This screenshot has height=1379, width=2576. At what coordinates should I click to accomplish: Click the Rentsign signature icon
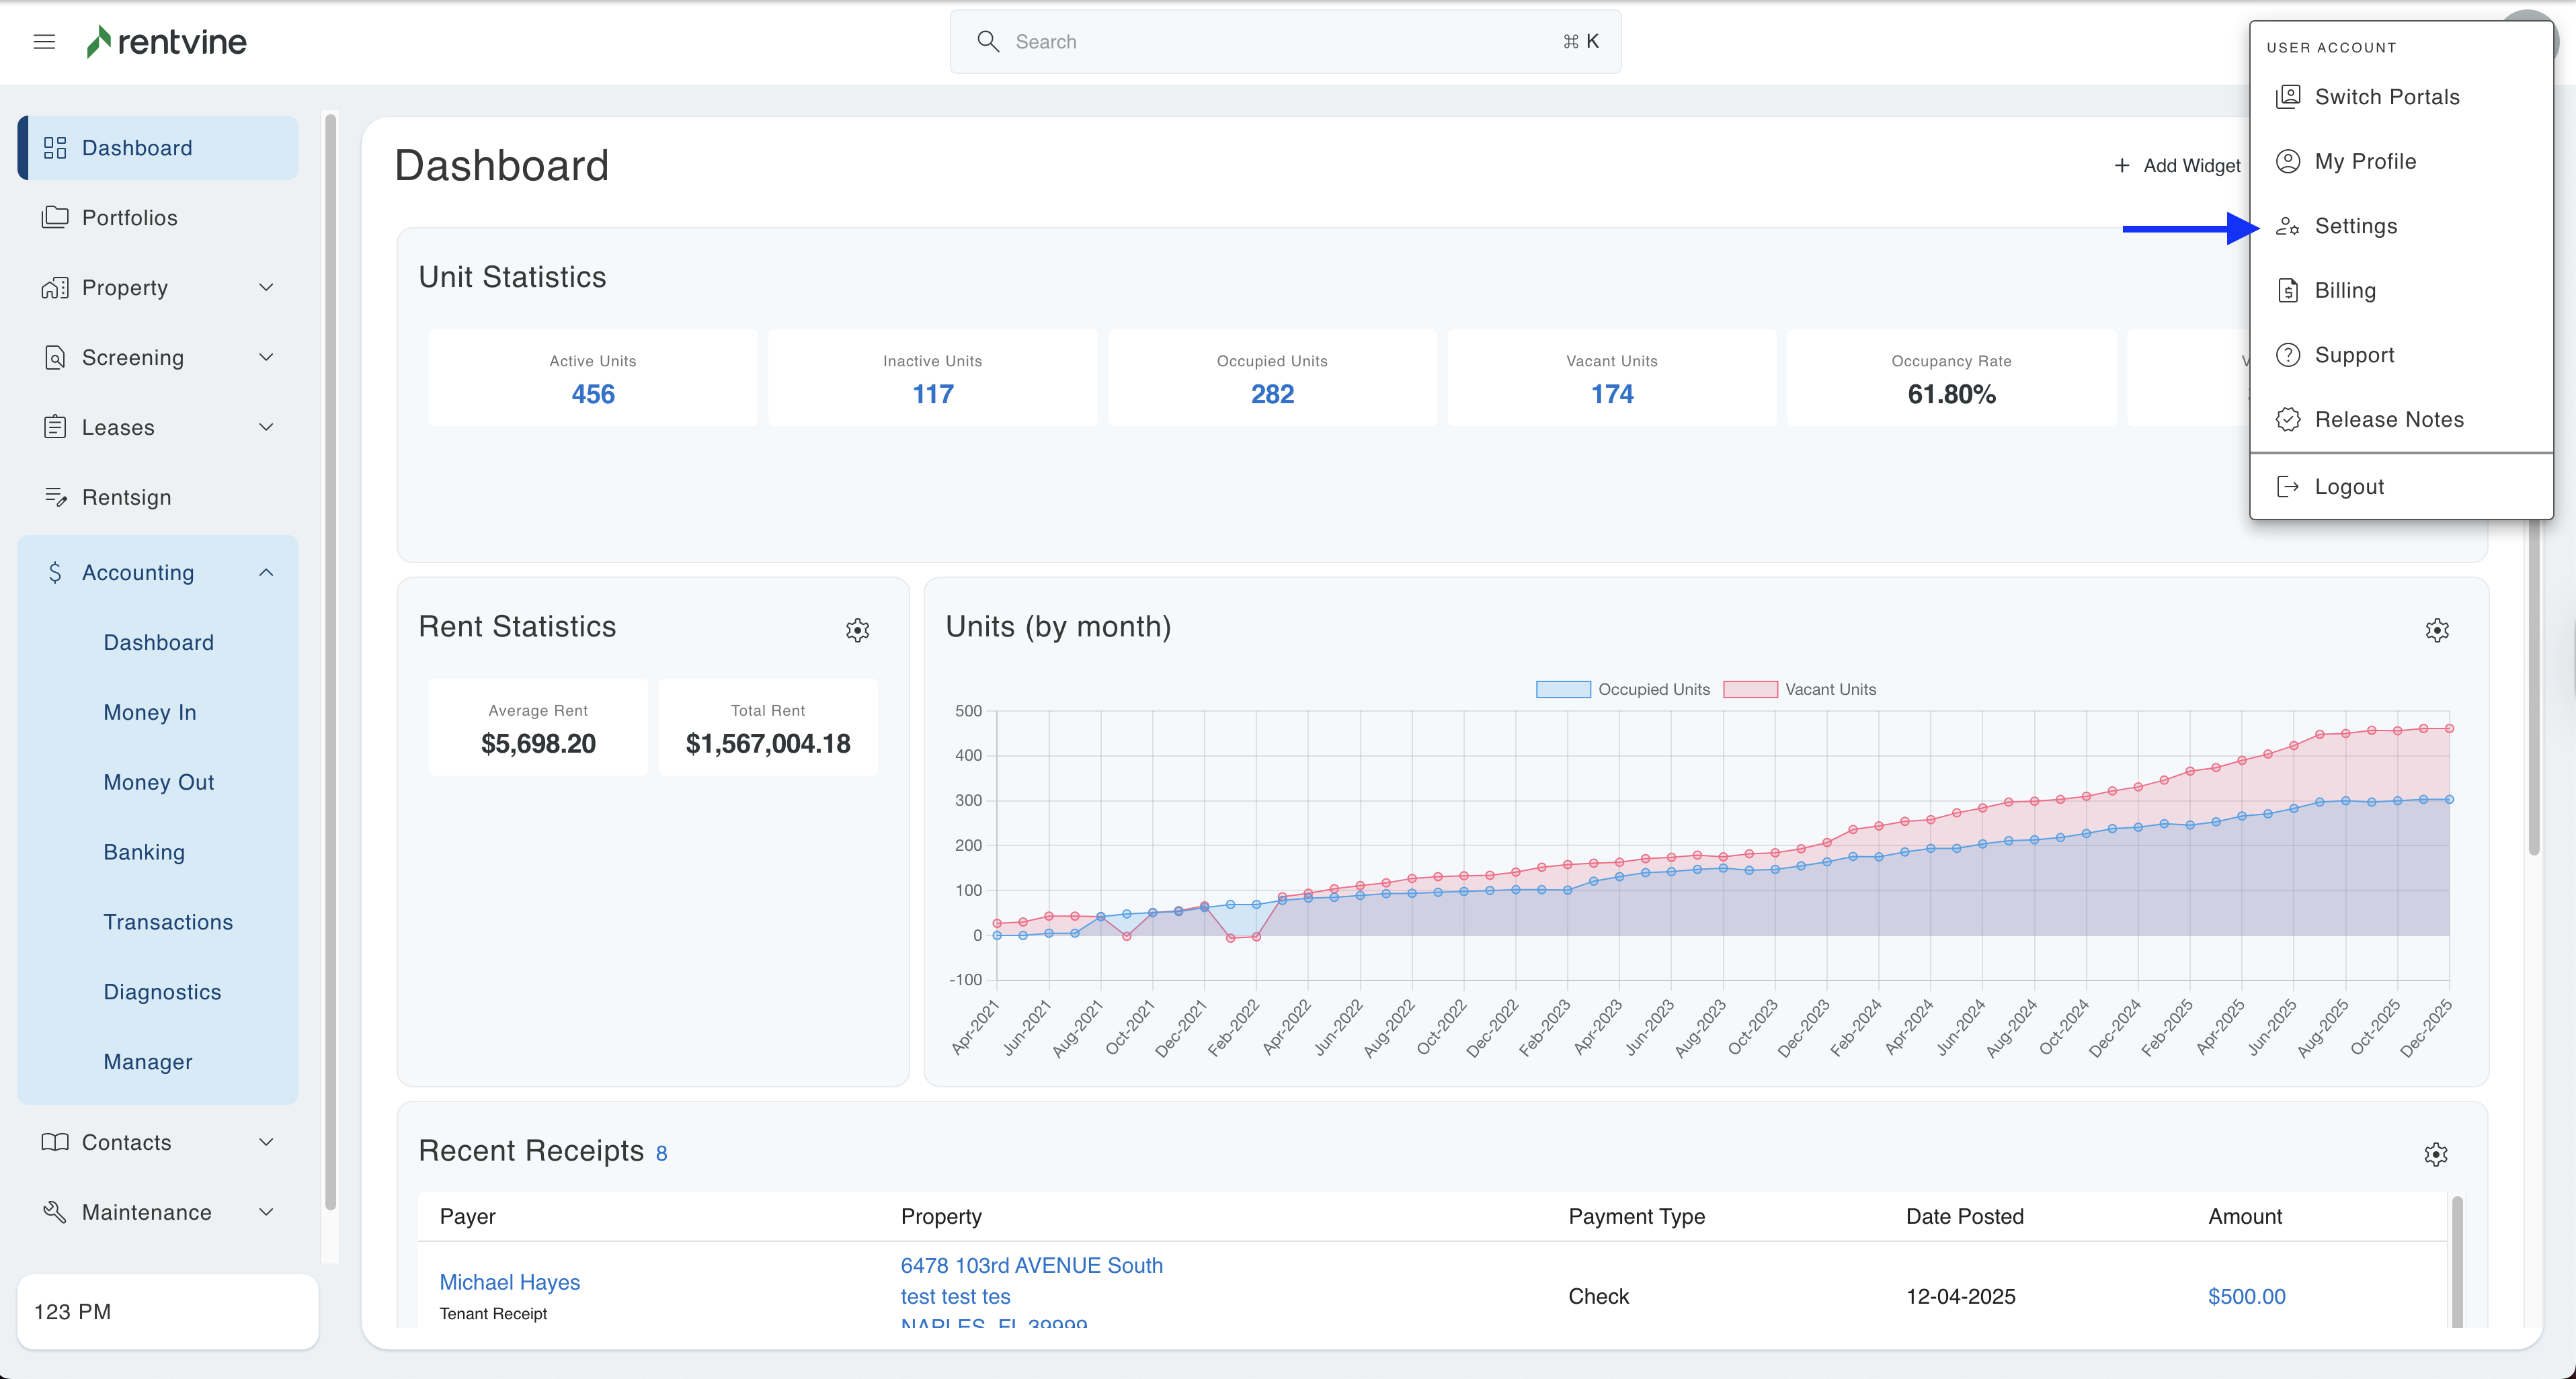click(55, 497)
